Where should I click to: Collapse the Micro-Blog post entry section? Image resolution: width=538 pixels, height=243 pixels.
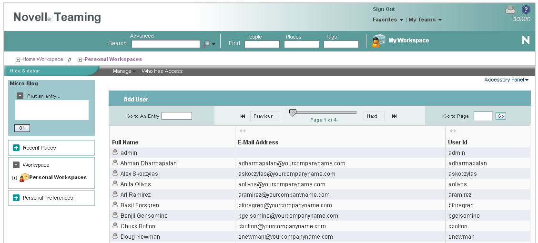click(x=20, y=96)
